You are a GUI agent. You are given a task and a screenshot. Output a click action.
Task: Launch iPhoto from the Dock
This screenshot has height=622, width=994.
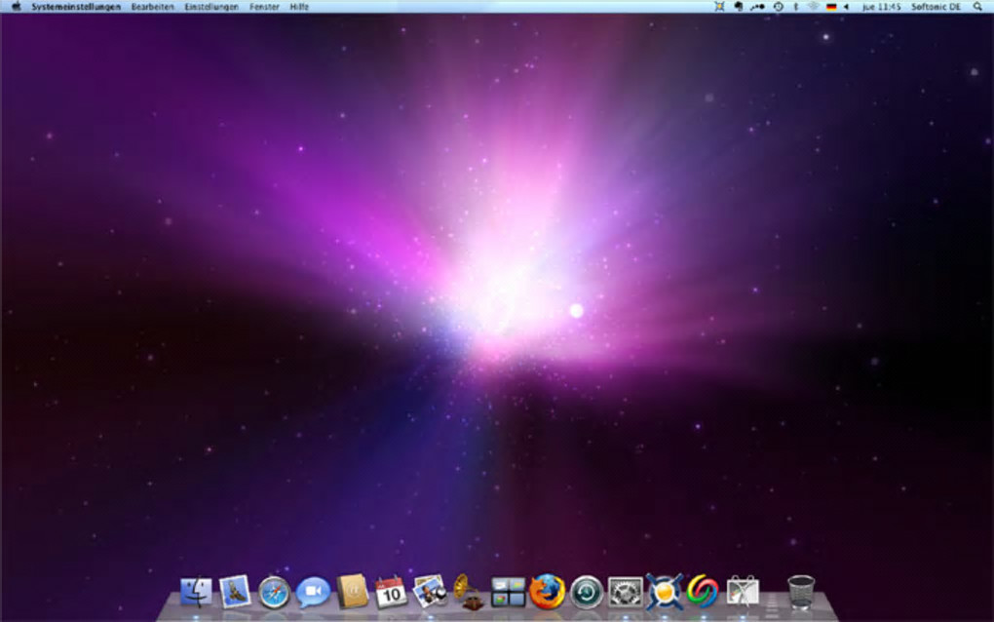tap(430, 592)
